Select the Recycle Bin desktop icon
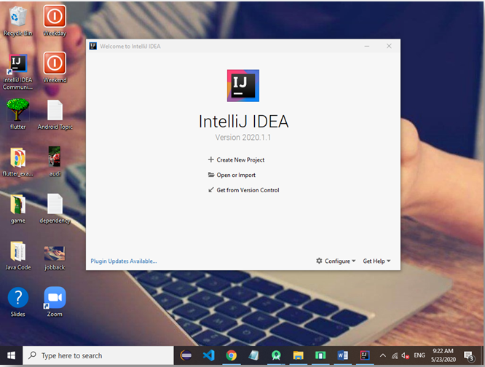The width and height of the screenshot is (485, 367). pyautogui.click(x=18, y=21)
